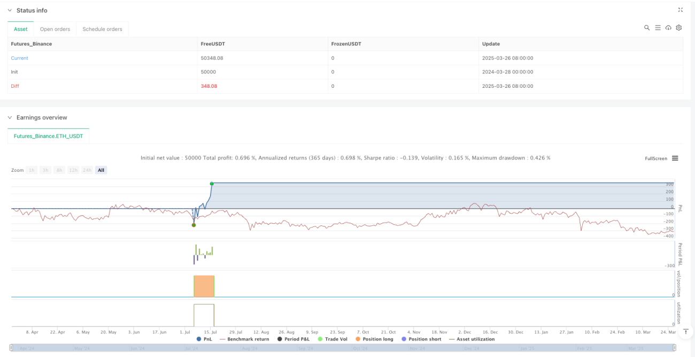This screenshot has height=357, width=695.
Task: Select the 1h zoom button
Action: (x=32, y=170)
